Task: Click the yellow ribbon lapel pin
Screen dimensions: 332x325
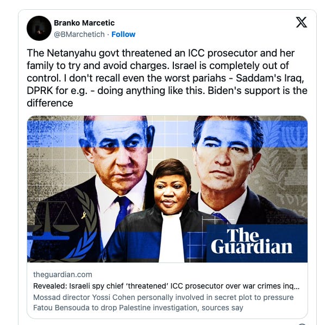Action: pos(84,215)
